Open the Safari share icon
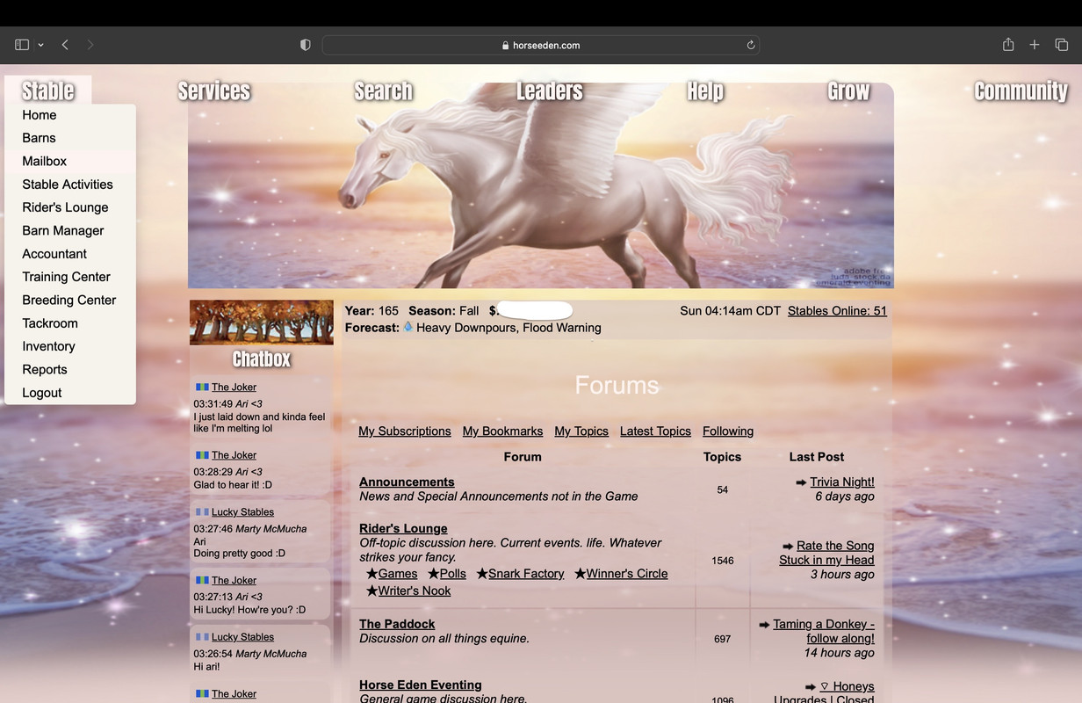This screenshot has width=1082, height=703. pos(1008,44)
